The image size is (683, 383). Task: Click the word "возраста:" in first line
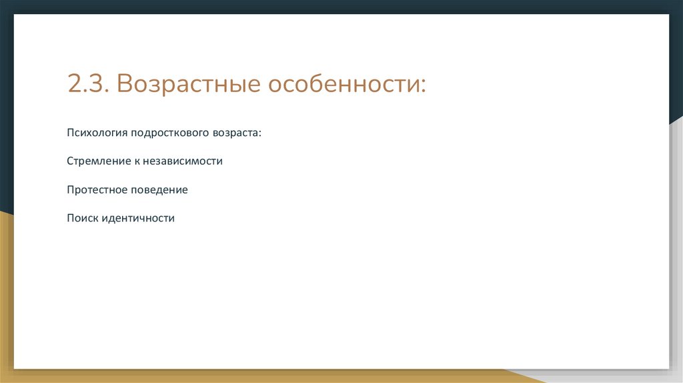237,133
